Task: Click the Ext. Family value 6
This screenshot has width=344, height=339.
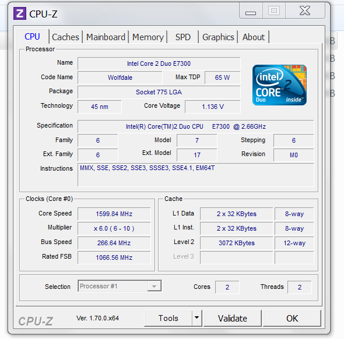Action: pos(98,155)
